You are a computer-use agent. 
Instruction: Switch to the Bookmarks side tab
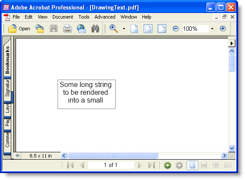click(7, 60)
